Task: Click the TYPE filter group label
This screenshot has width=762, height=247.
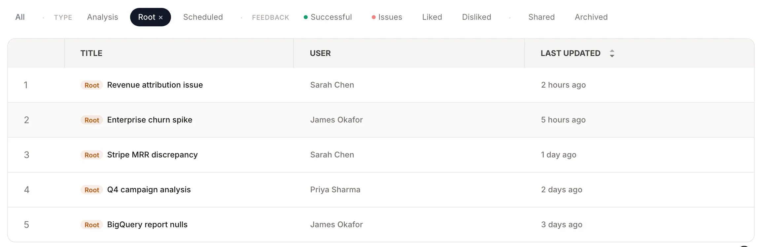Action: (63, 17)
